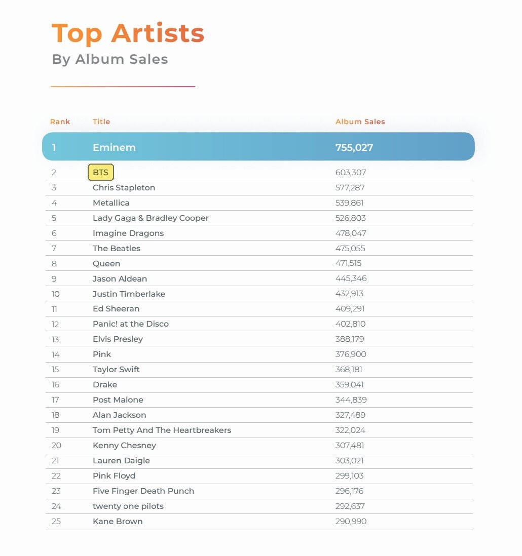This screenshot has height=556, width=522.
Task: Click Tom Petty And The Heartbreakers
Action: point(162,430)
